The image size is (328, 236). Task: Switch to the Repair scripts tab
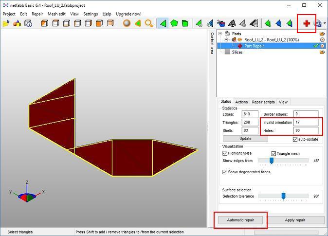coord(263,102)
